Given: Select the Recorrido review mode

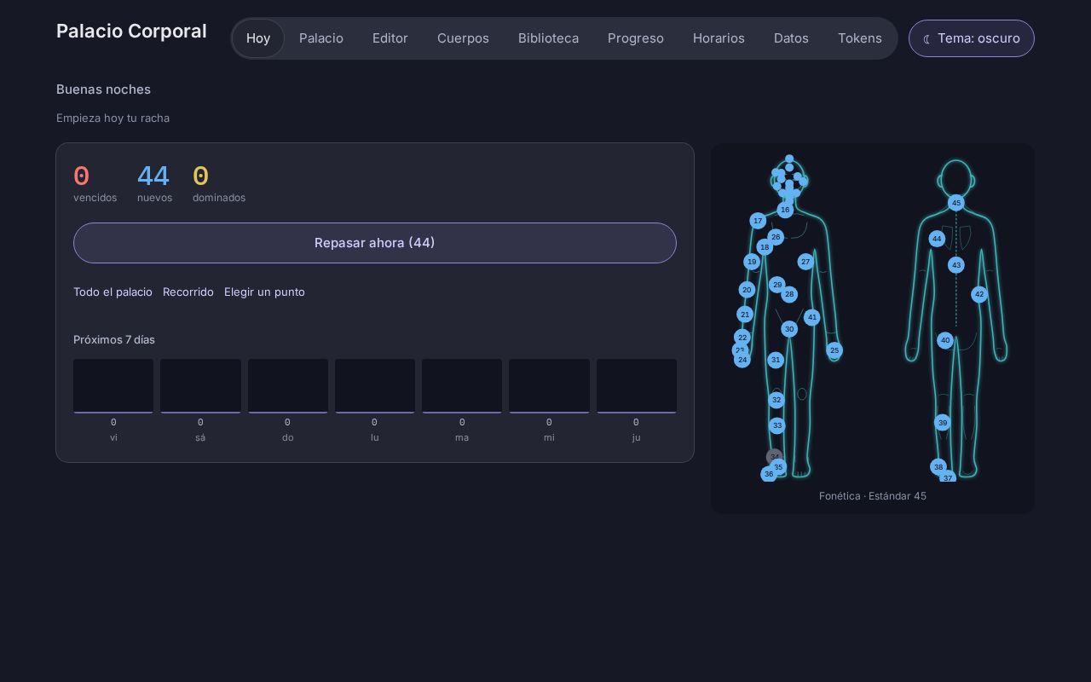Looking at the screenshot, I should tap(188, 292).
